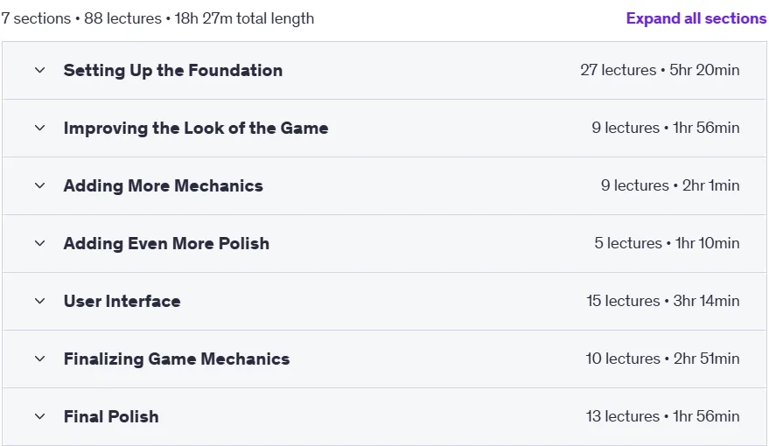Click the 9 lectures 2hr 1min label
The width and height of the screenshot is (769, 446).
click(670, 185)
